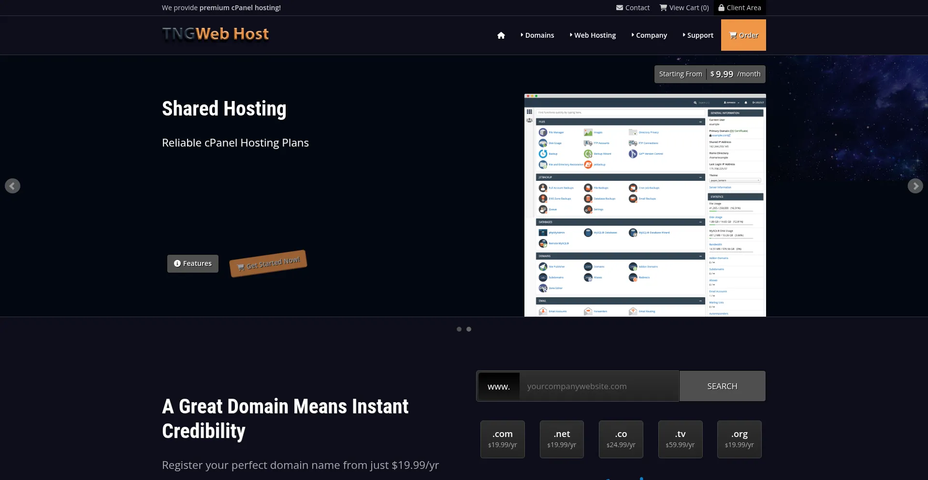The width and height of the screenshot is (928, 480).
Task: Click 'Reliable cPanel Hosting Plans' text
Action: click(x=235, y=143)
